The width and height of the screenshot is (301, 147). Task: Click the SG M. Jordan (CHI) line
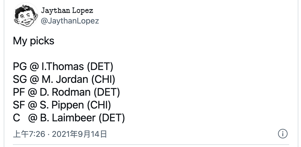click(x=64, y=79)
